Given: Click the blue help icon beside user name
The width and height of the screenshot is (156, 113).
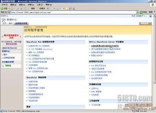Looking at the screenshot, I should pyautogui.click(x=151, y=16).
